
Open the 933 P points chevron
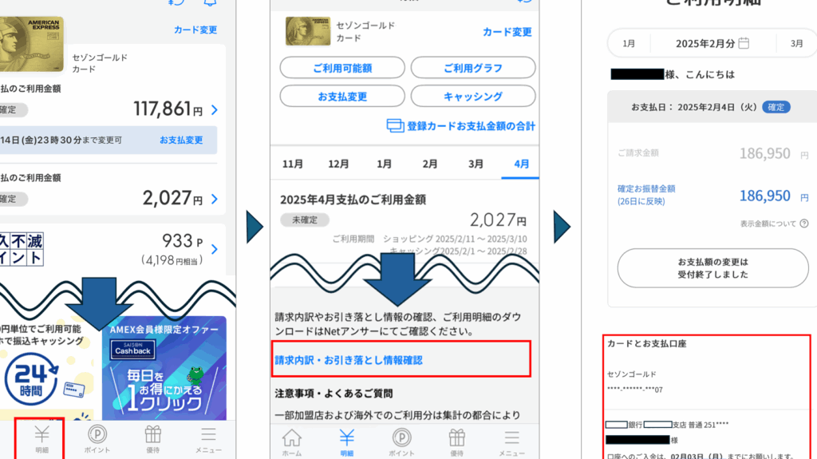(x=215, y=248)
